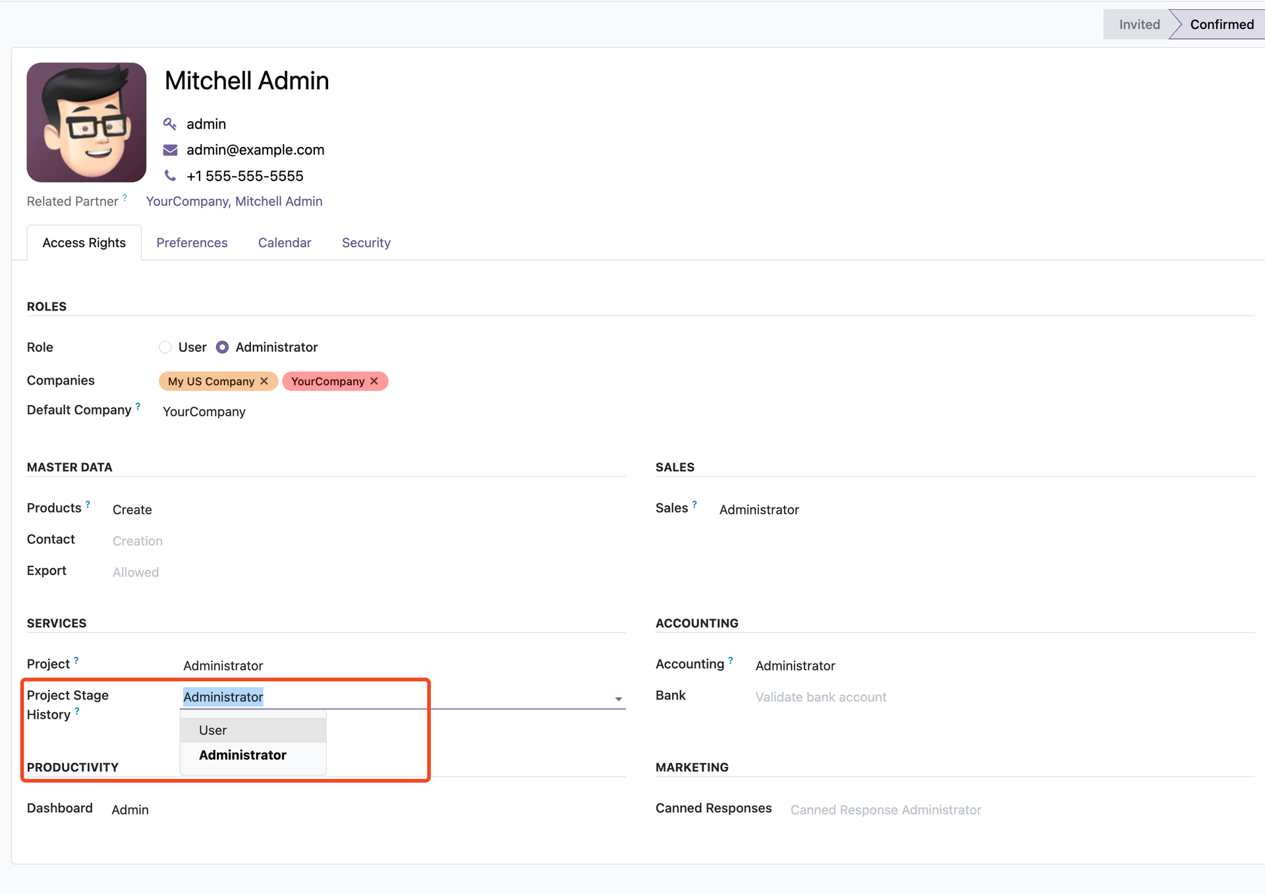Click the Invited status button
This screenshot has width=1265, height=894.
(x=1138, y=24)
